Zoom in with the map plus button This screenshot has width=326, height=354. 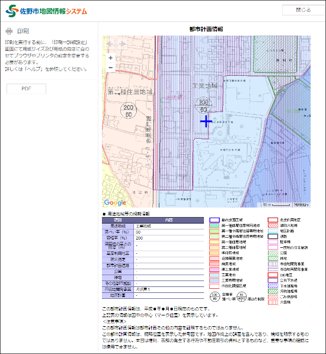[111, 58]
